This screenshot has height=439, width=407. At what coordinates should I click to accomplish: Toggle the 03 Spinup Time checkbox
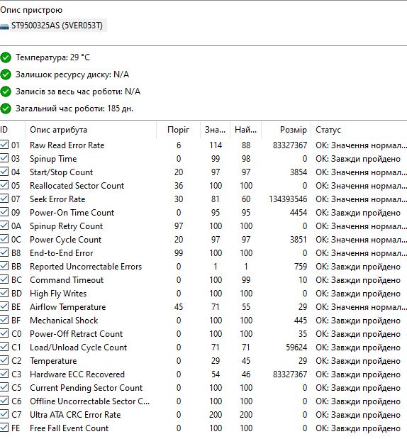[x=4, y=158]
